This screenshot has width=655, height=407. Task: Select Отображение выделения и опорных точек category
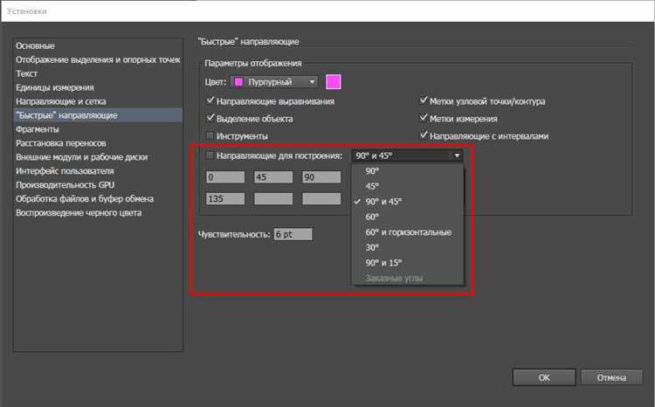tap(98, 59)
